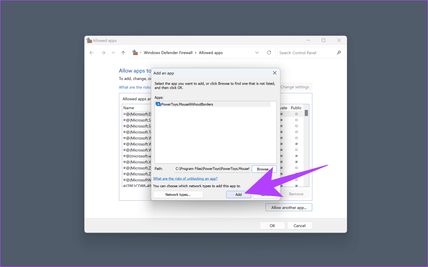
Task: Untick Public for lowercase @{microsoft.w row
Action: click(x=296, y=156)
